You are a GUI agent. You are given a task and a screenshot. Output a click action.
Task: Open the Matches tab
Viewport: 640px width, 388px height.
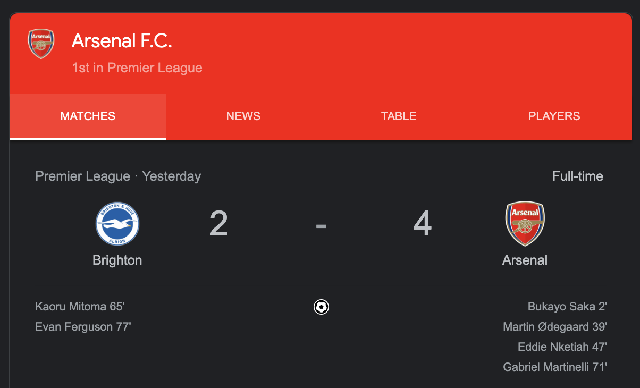pyautogui.click(x=88, y=116)
